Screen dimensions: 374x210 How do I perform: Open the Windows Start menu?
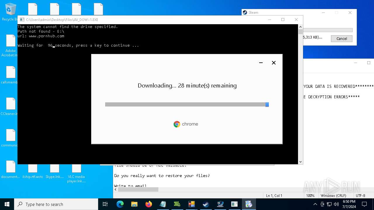tap(7, 204)
